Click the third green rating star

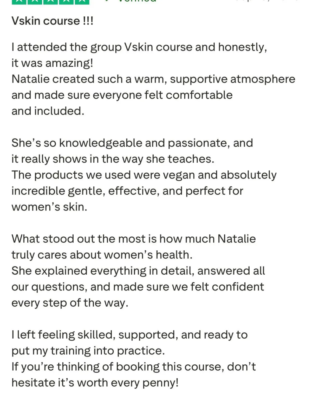[50, 2]
